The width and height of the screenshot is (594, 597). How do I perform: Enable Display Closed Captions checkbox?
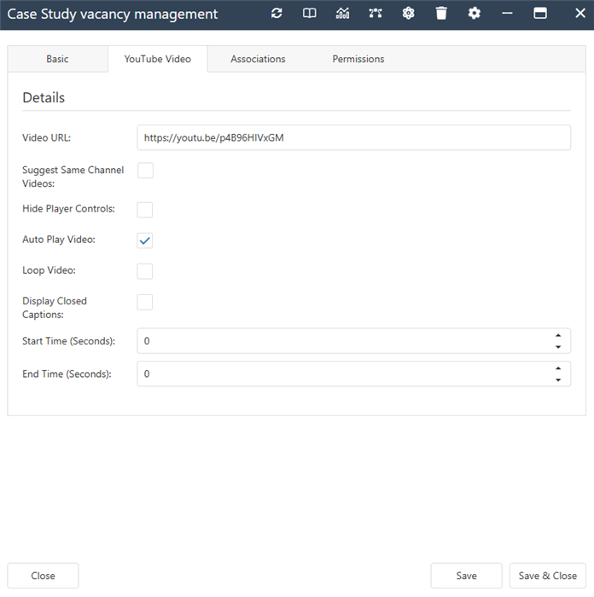tap(145, 302)
